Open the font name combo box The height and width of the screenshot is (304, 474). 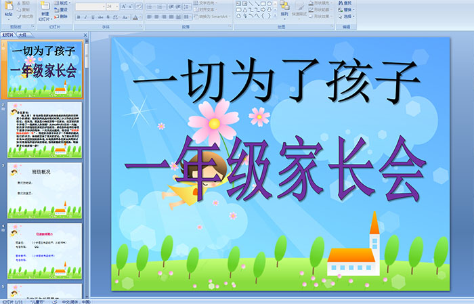[x=90, y=6]
